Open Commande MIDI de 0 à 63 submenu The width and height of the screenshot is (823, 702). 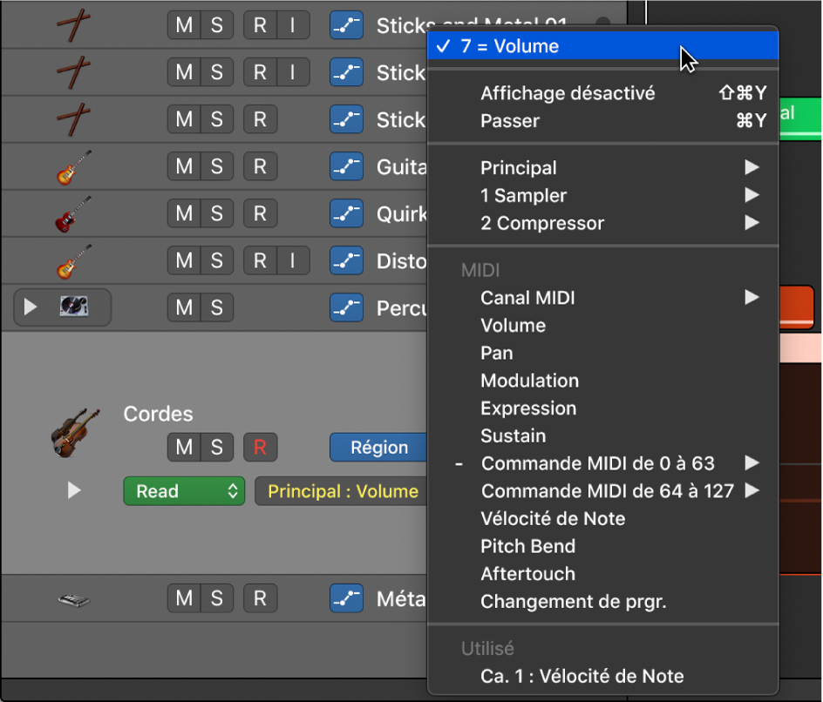click(x=602, y=463)
